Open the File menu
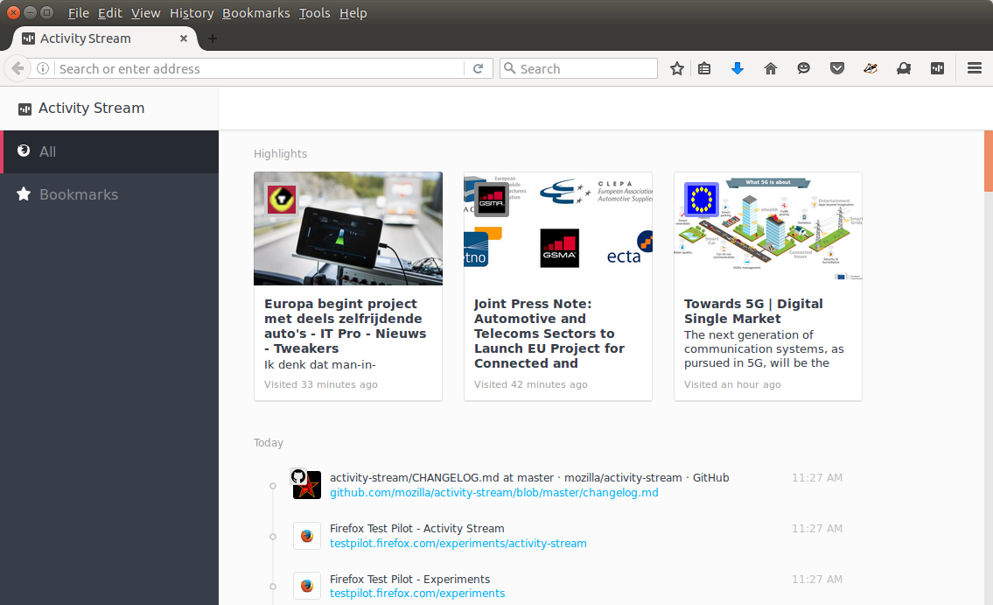 click(79, 12)
